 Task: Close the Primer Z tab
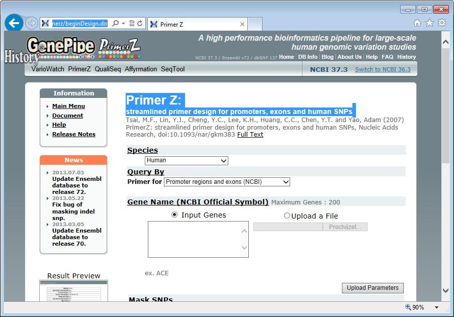[242, 24]
